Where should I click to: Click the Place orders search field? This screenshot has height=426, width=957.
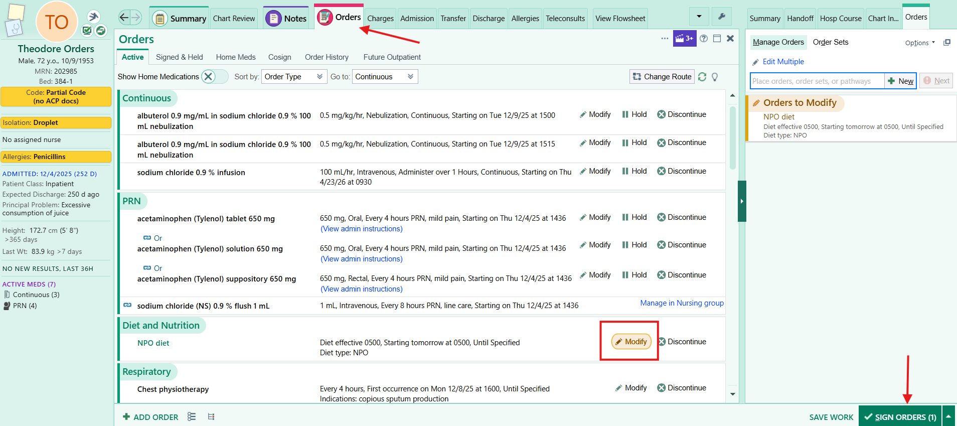click(817, 81)
